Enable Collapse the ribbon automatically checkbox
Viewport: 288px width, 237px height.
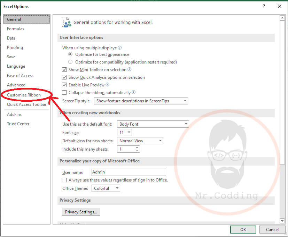point(64,93)
